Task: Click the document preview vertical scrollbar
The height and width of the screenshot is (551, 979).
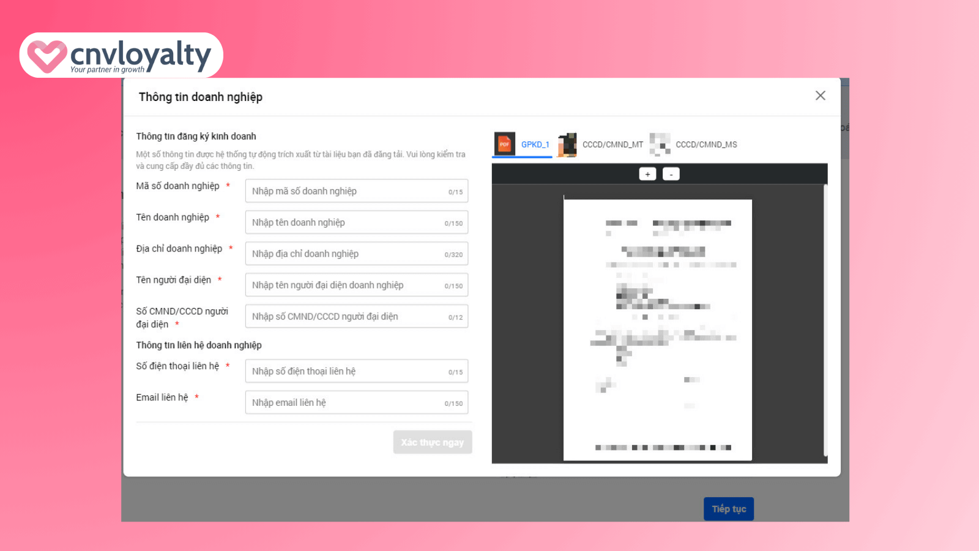Action: click(x=825, y=318)
